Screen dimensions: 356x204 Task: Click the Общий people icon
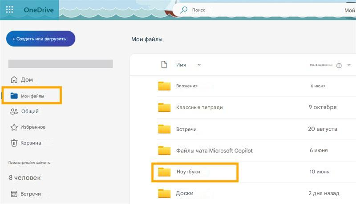pyautogui.click(x=14, y=111)
